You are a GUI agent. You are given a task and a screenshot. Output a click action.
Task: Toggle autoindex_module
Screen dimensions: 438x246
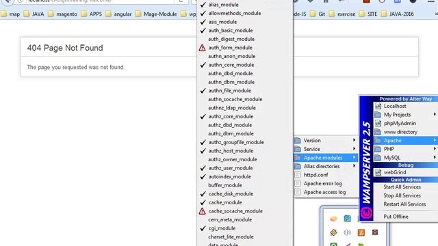(230, 177)
